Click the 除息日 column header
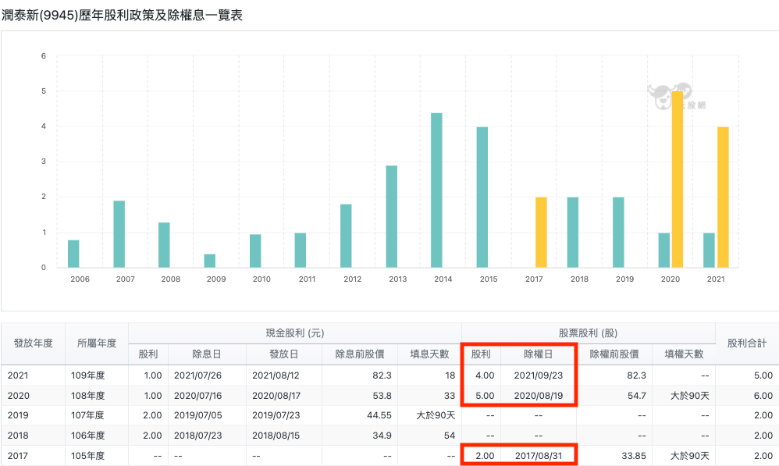The width and height of the screenshot is (779, 466). coord(207,354)
